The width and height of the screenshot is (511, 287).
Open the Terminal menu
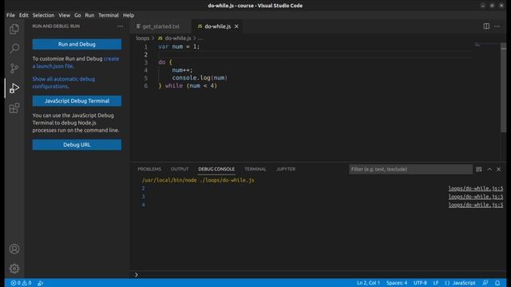[109, 15]
